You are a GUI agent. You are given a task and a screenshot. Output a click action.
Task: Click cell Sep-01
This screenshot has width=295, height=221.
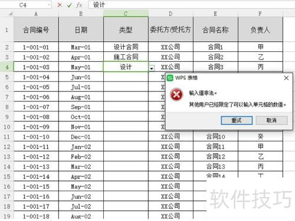click(81, 107)
